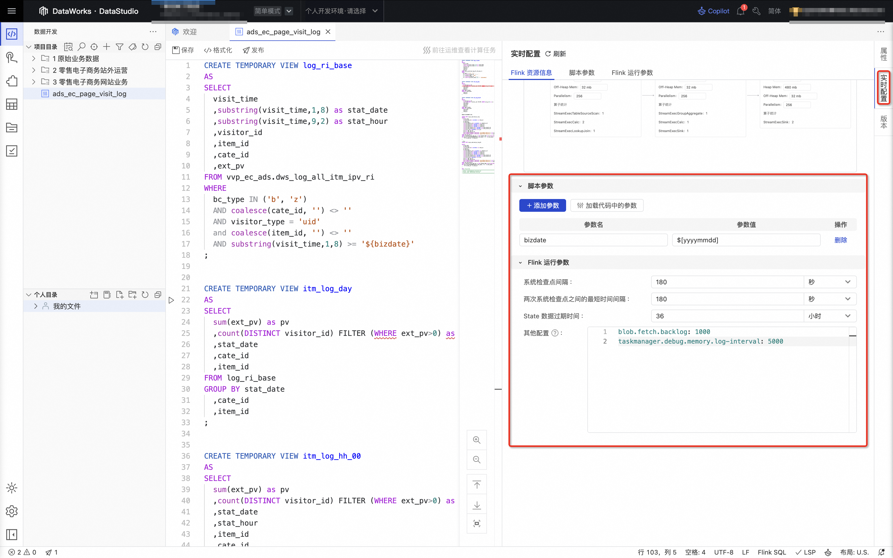This screenshot has width=893, height=558.
Task: Open the hamburger main menu
Action: [x=11, y=11]
